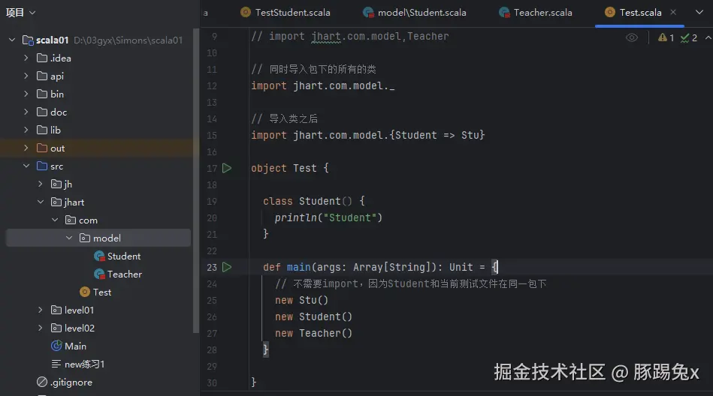Expand the bin folder
The height and width of the screenshot is (396, 713).
pos(26,94)
